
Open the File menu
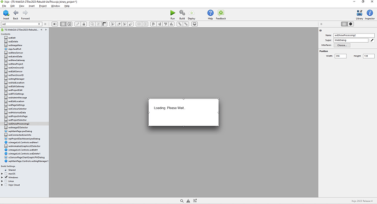(x=4, y=6)
